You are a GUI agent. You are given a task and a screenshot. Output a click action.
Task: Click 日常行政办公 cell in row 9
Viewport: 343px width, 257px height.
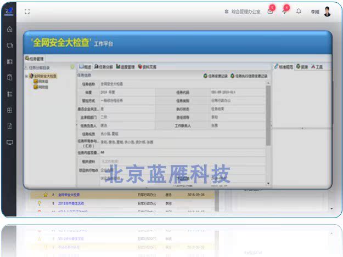click(x=147, y=203)
